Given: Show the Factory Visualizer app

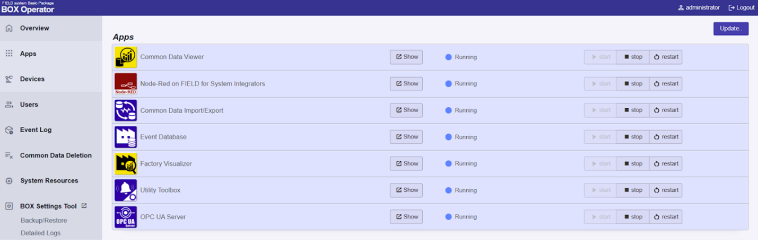Looking at the screenshot, I should pyautogui.click(x=406, y=163).
